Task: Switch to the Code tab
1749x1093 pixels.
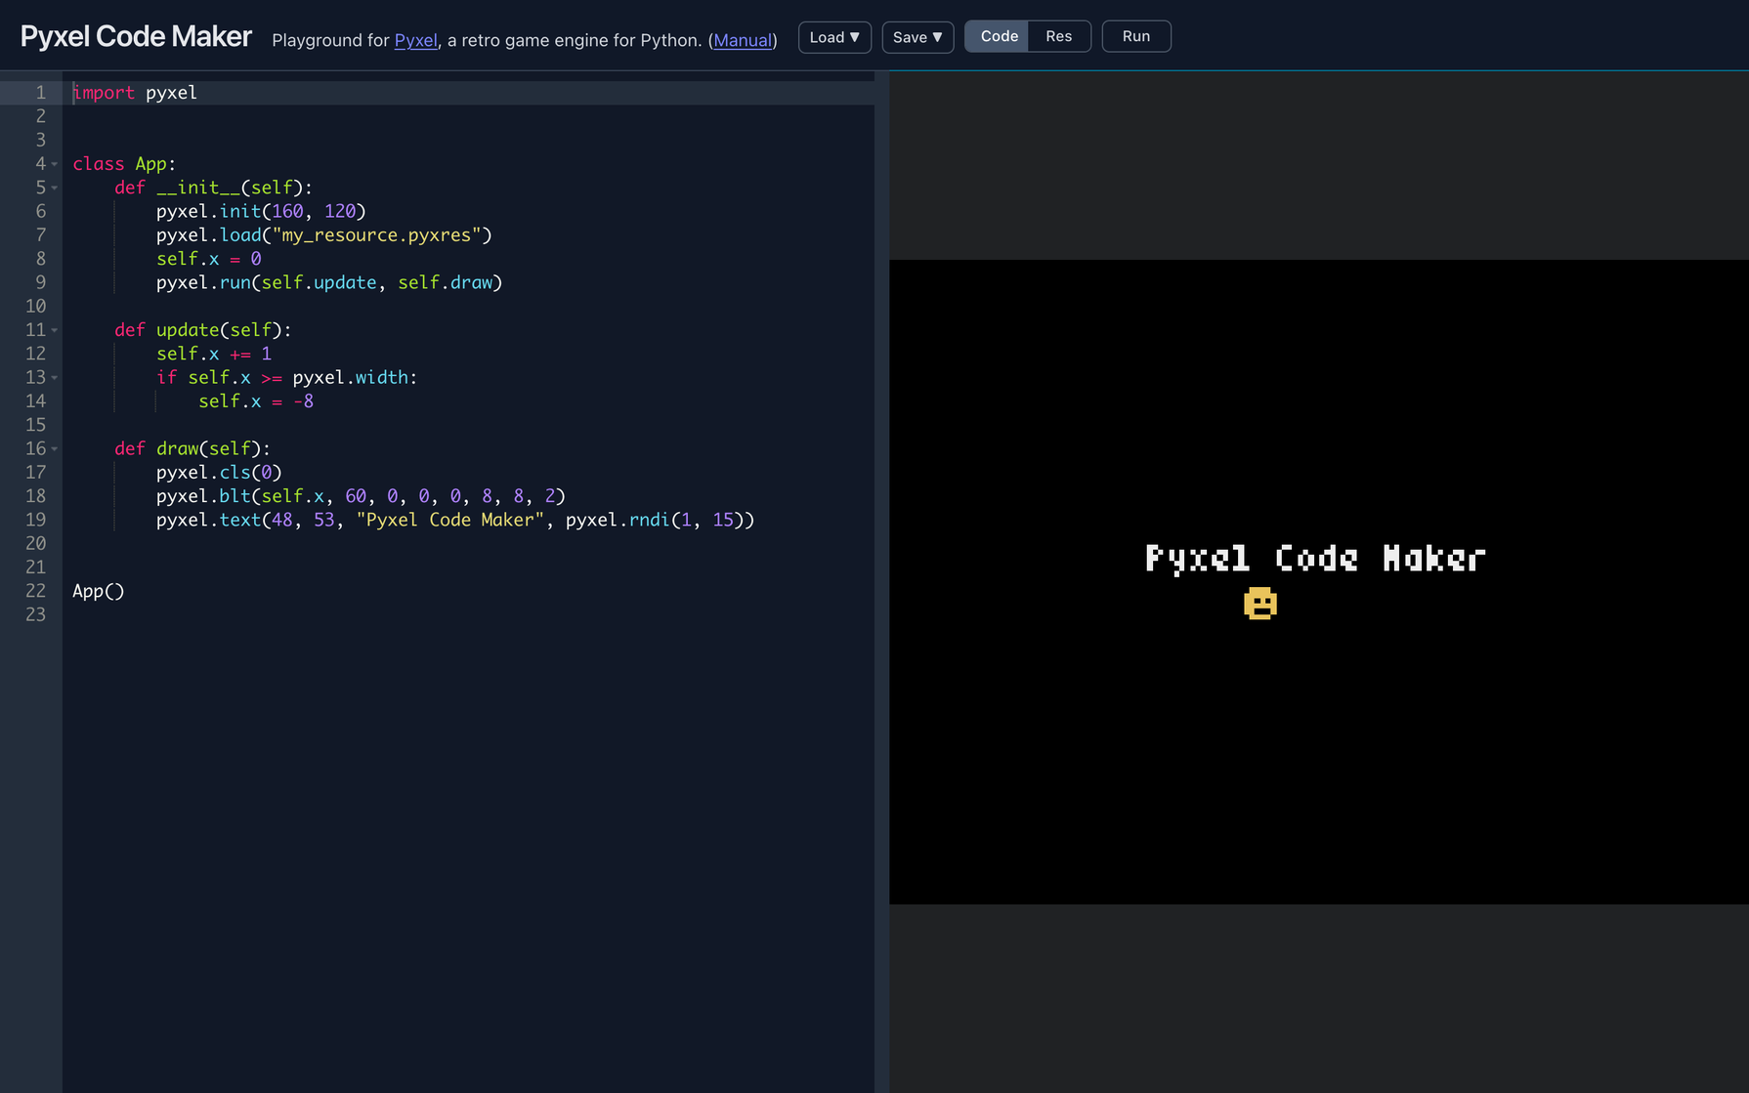Action: point(998,36)
